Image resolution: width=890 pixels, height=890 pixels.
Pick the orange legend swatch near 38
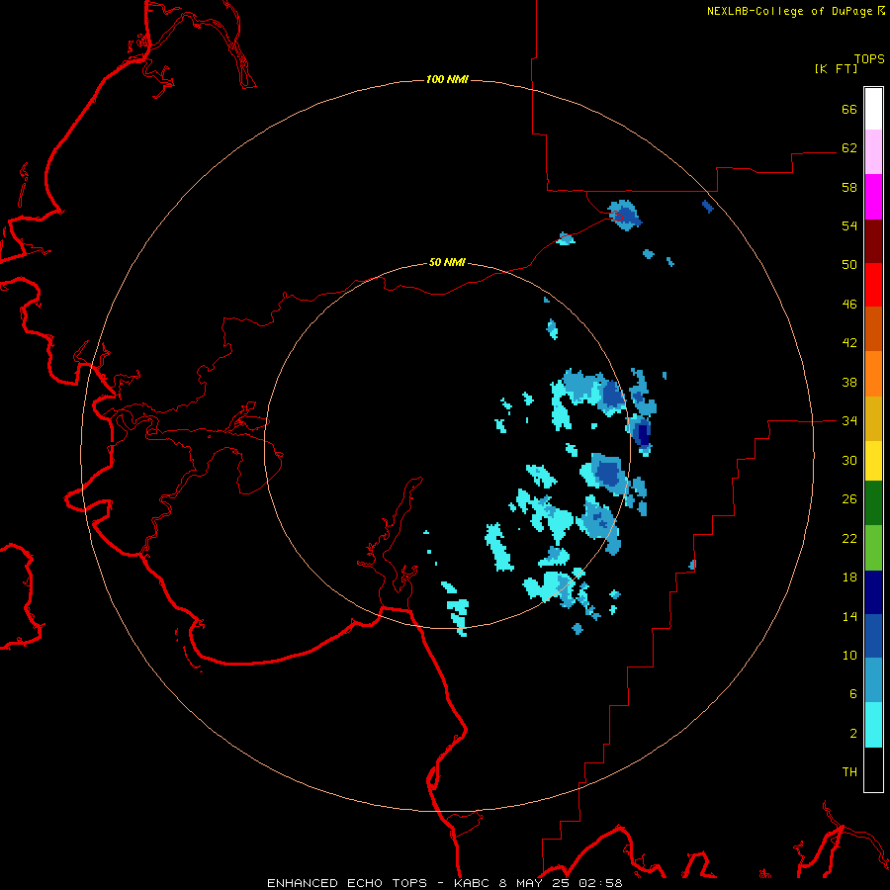pos(873,374)
